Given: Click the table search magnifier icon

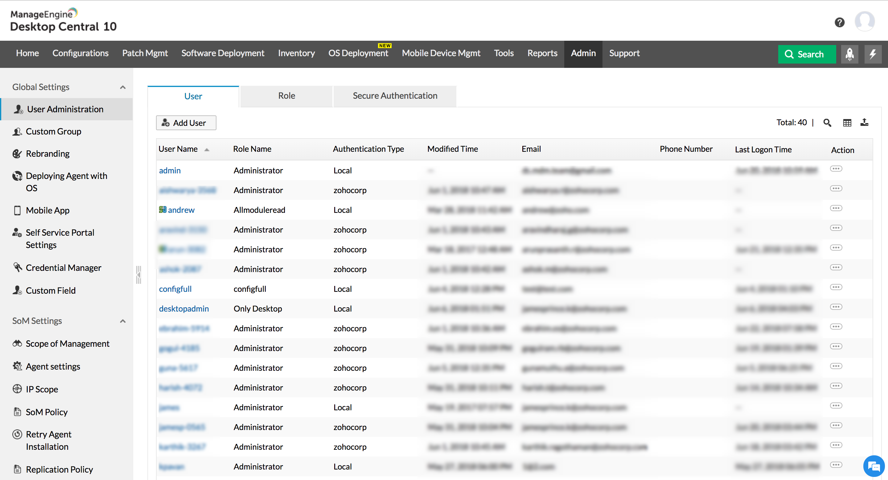Looking at the screenshot, I should 827,123.
